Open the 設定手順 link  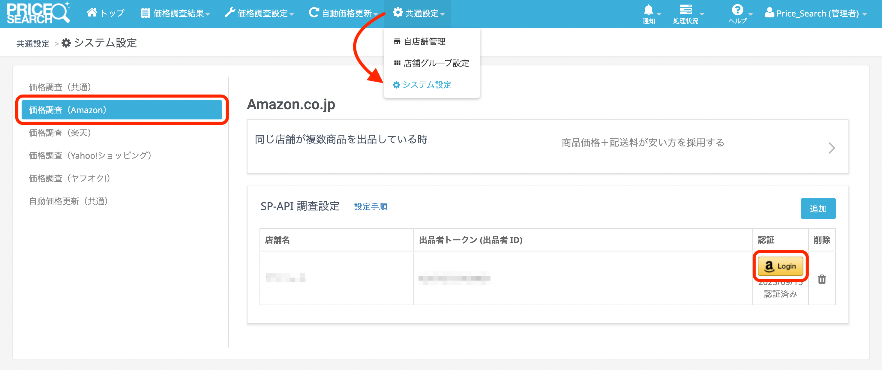point(370,206)
